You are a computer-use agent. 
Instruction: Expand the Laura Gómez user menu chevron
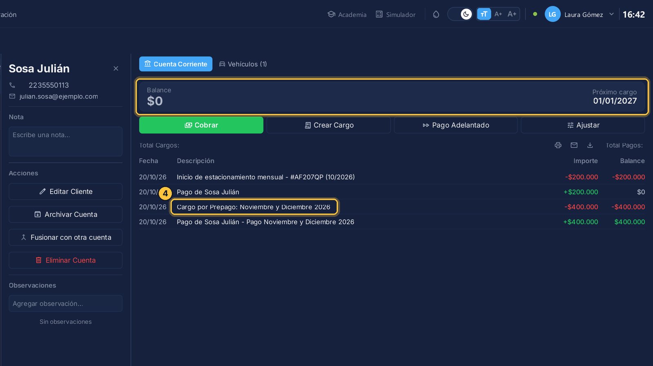[611, 14]
